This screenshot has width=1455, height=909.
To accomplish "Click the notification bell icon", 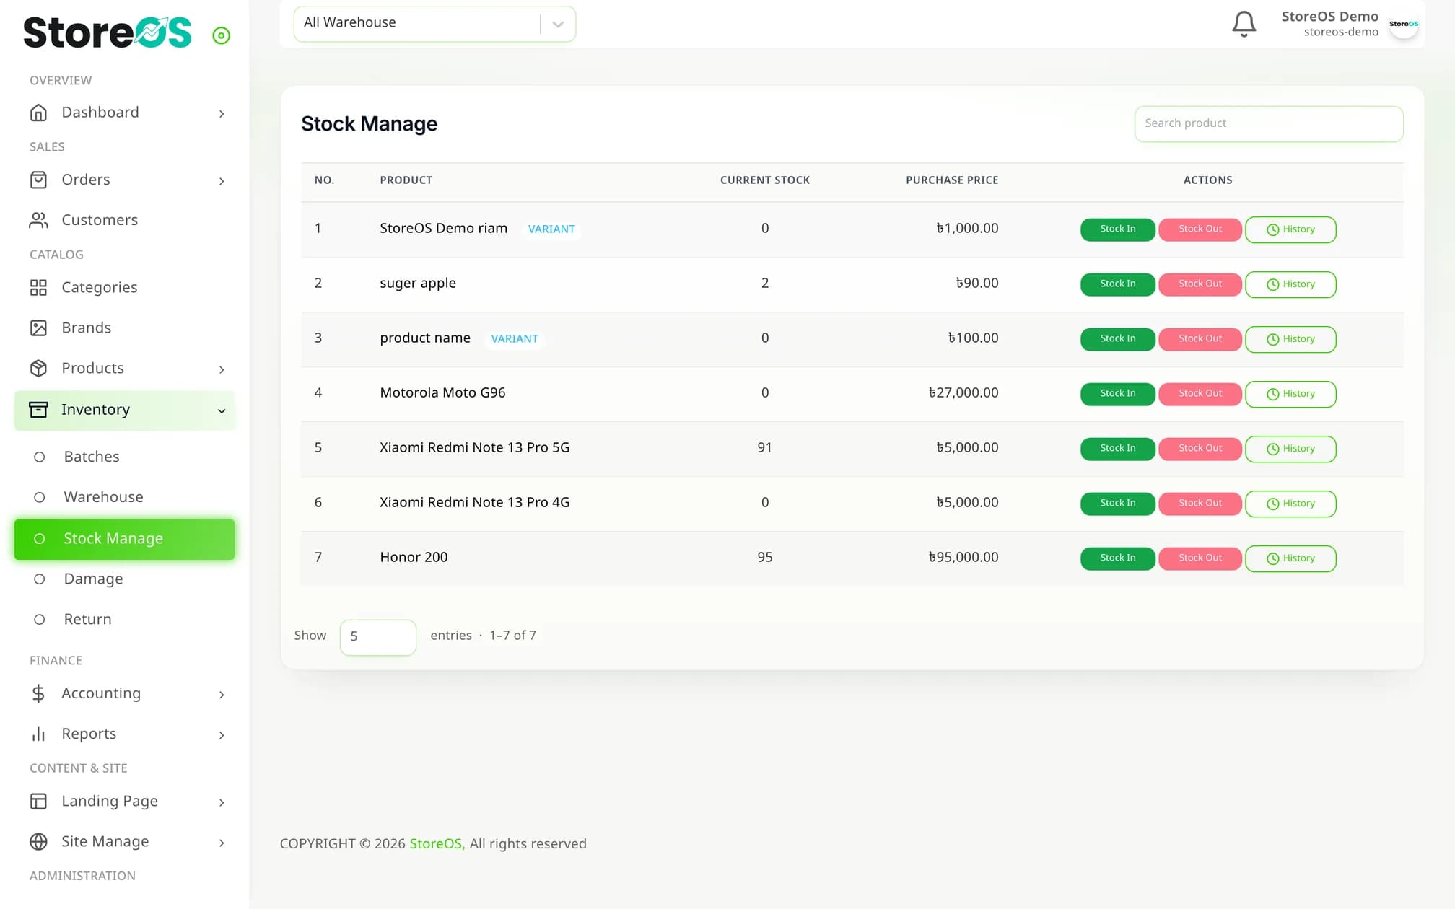I will (x=1244, y=24).
